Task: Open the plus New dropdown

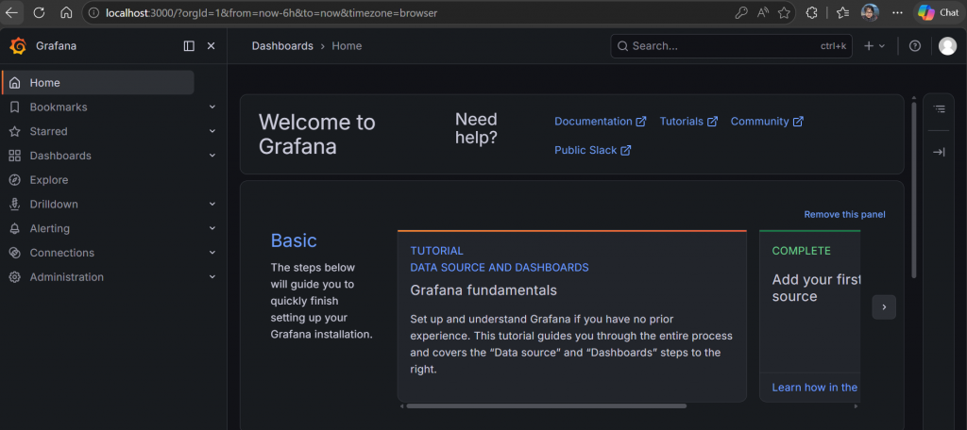Action: 874,46
